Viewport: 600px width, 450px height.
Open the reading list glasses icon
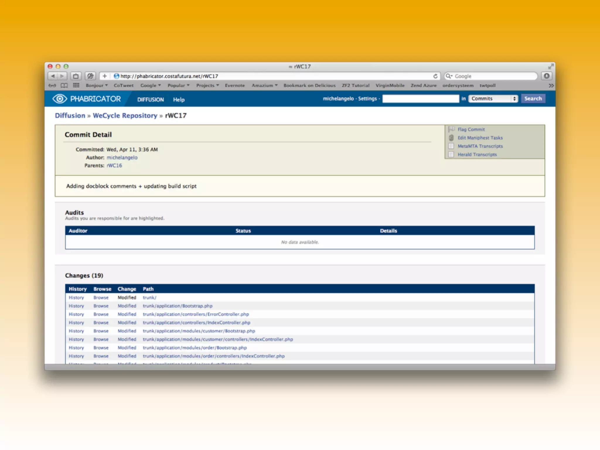(52, 86)
